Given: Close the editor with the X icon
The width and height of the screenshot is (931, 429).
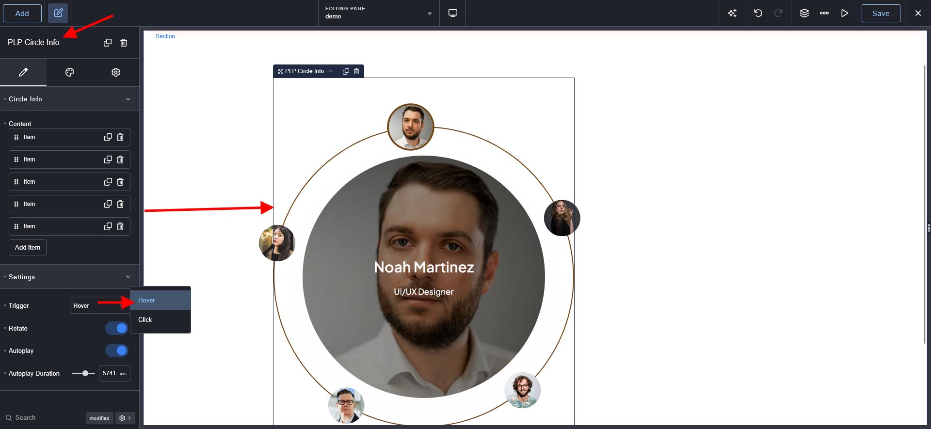Looking at the screenshot, I should pos(918,13).
